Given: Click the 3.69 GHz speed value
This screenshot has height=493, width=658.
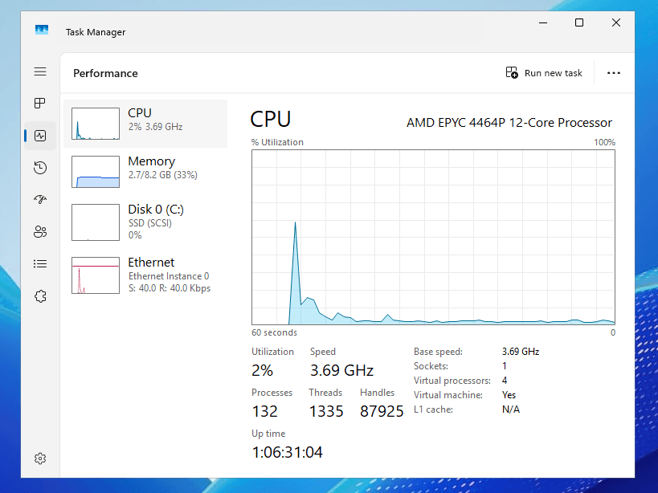Looking at the screenshot, I should (x=341, y=371).
